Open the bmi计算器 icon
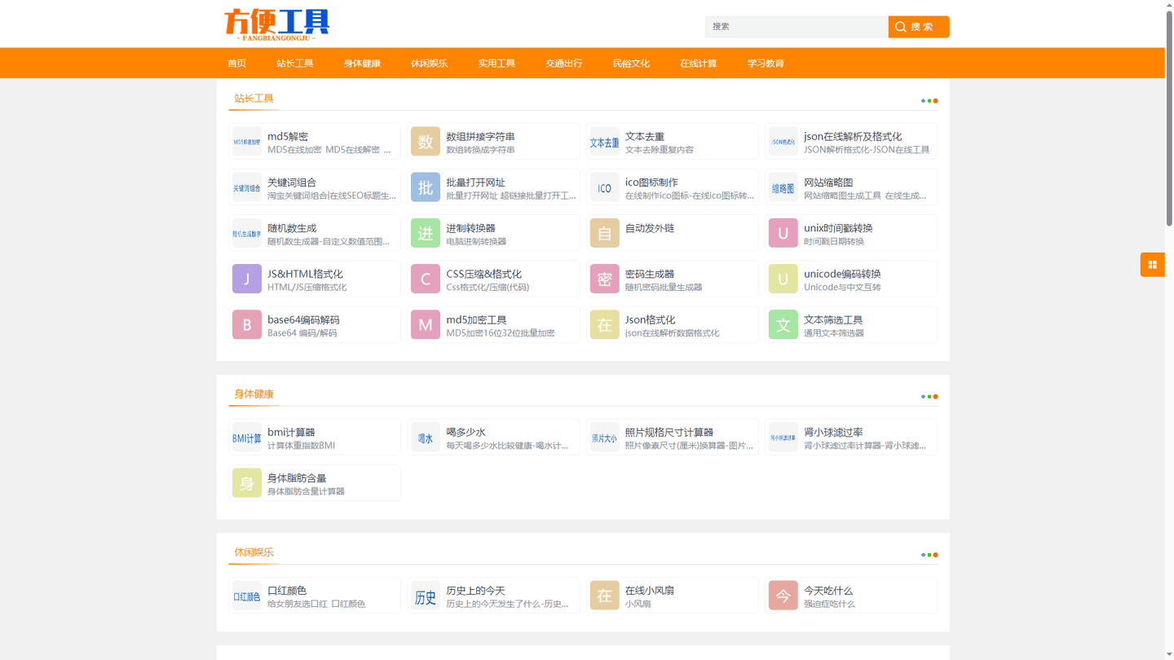1174x660 pixels. coord(247,438)
